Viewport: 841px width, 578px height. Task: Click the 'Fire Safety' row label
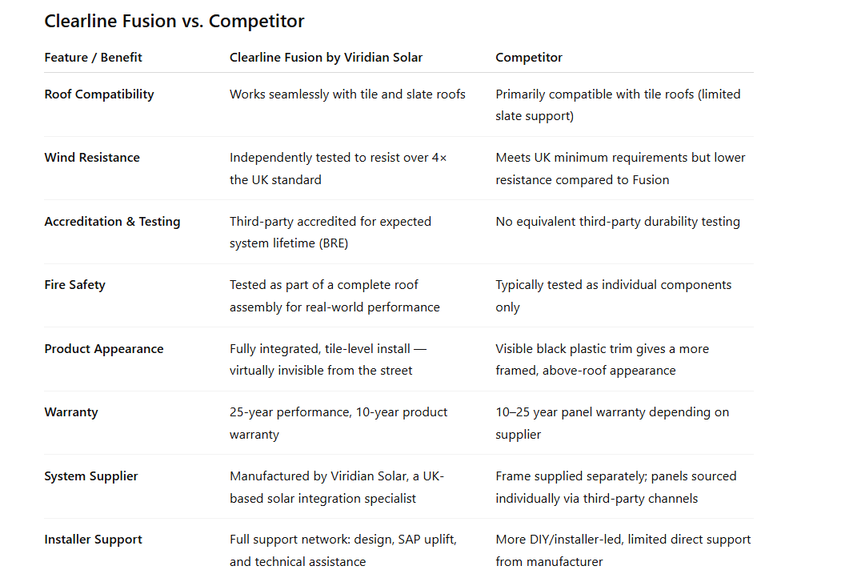click(74, 285)
